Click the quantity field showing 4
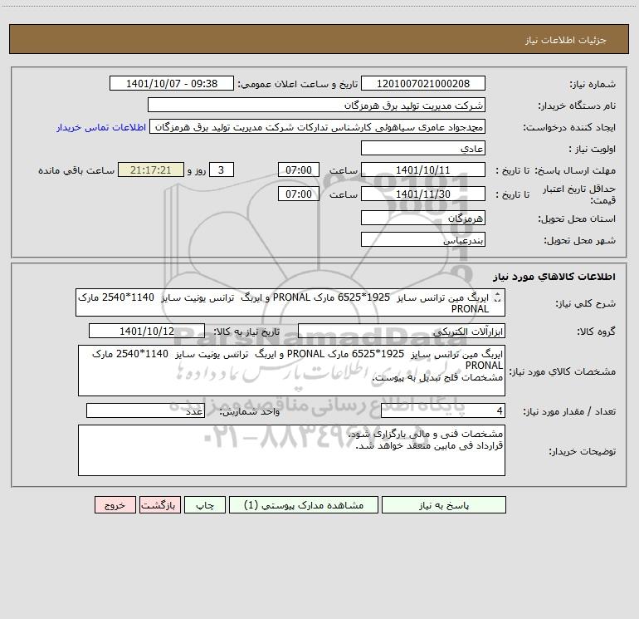 tap(443, 411)
